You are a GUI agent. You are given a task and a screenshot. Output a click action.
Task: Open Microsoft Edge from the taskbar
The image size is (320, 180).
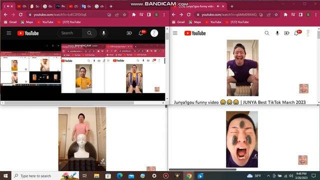point(119,175)
